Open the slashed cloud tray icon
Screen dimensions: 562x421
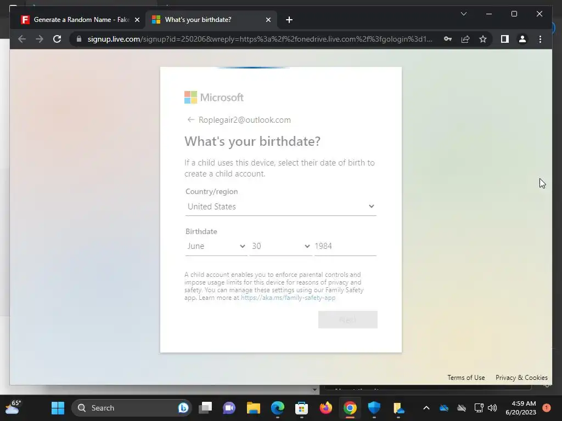coord(462,408)
